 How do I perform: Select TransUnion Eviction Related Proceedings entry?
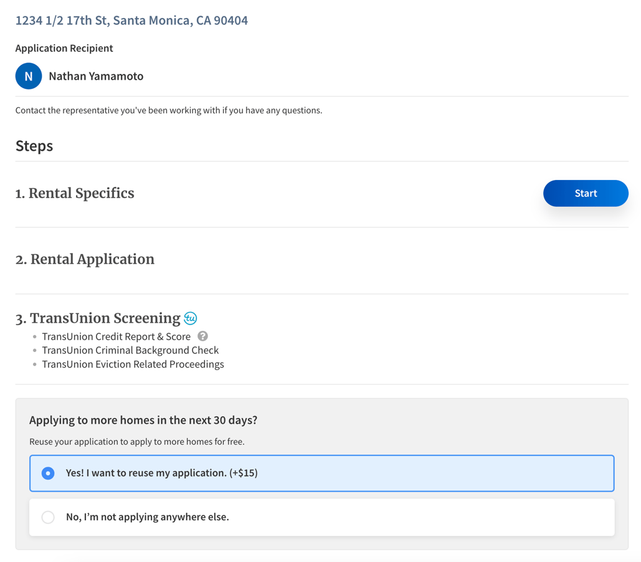pyautogui.click(x=133, y=364)
